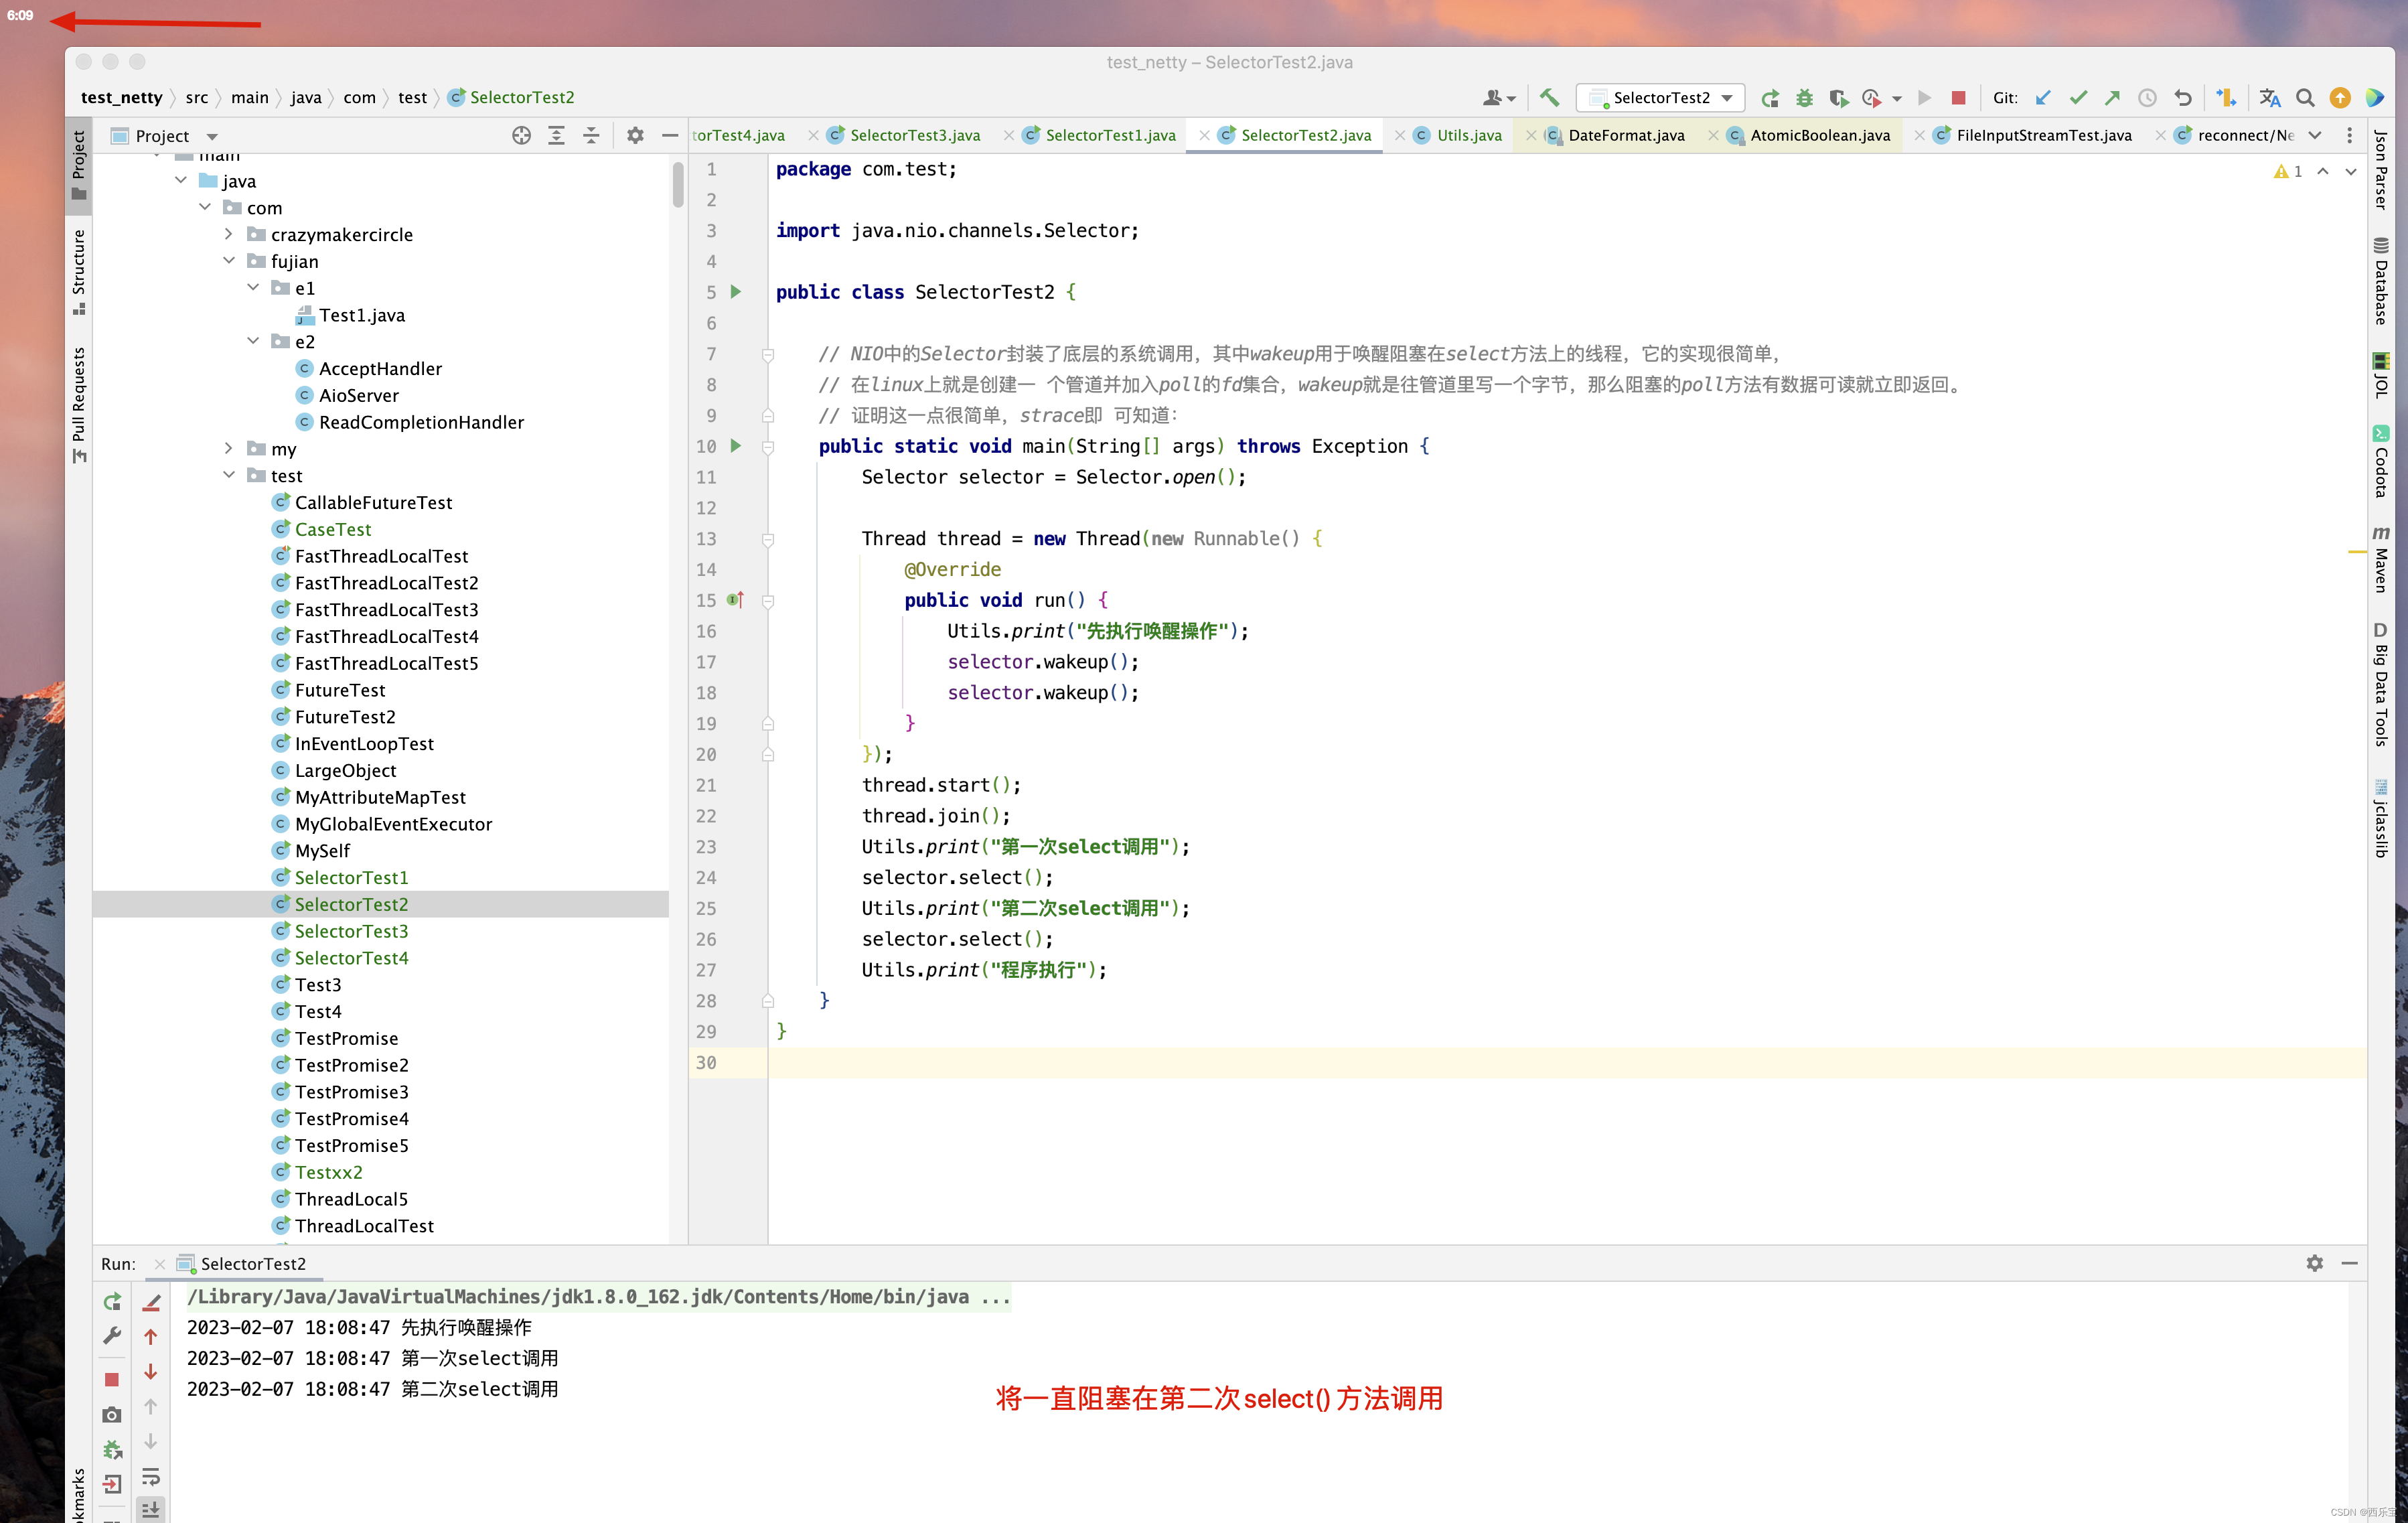Image resolution: width=2408 pixels, height=1523 pixels.
Task: Click the Project tree vertical scrollbar
Action: [x=678, y=185]
